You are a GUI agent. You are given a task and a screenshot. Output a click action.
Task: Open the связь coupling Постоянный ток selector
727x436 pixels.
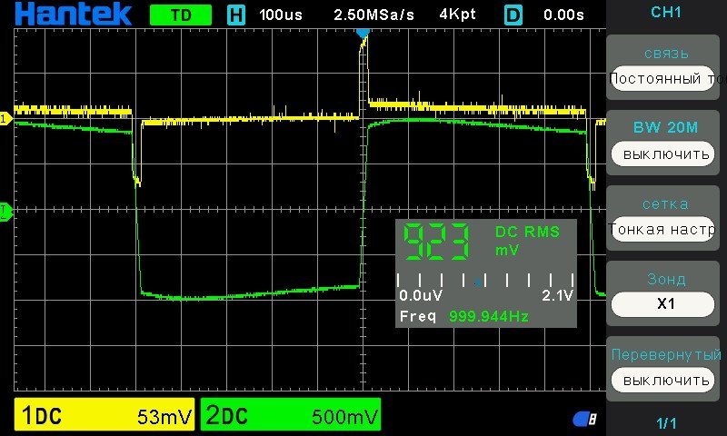(x=666, y=78)
